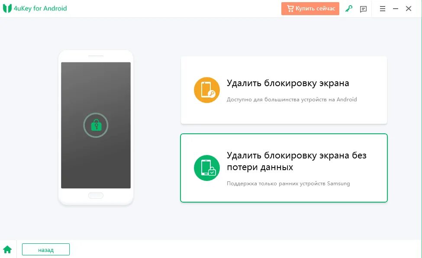Click the green padlock on phone
Screen dimensions: 422x258
[96, 125]
